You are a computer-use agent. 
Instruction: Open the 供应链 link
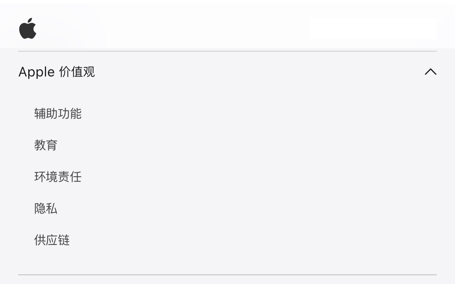(x=52, y=240)
